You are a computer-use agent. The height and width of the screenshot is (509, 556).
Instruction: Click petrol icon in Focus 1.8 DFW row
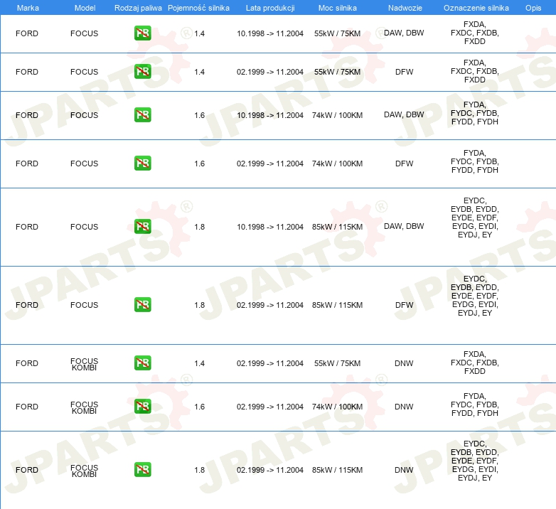pyautogui.click(x=142, y=304)
